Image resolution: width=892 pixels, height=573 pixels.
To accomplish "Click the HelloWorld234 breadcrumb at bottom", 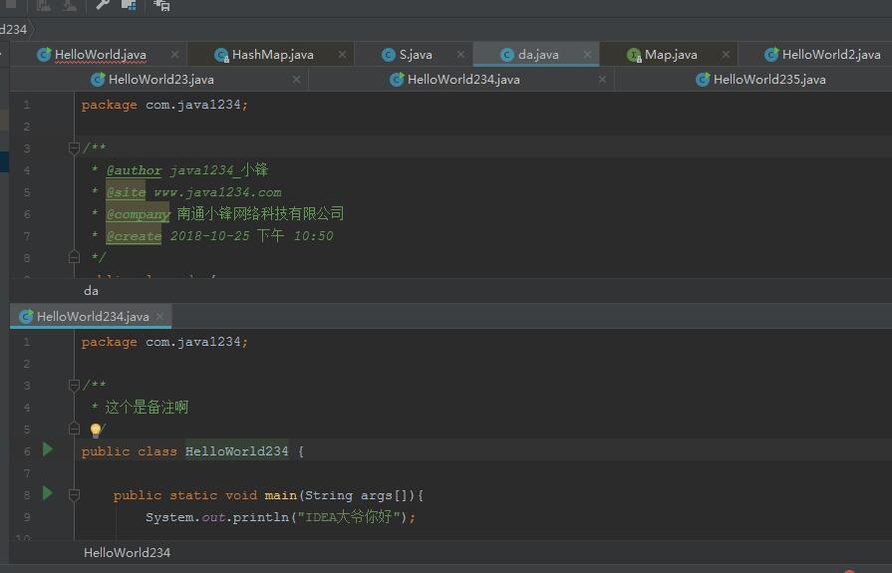I will pos(127,552).
